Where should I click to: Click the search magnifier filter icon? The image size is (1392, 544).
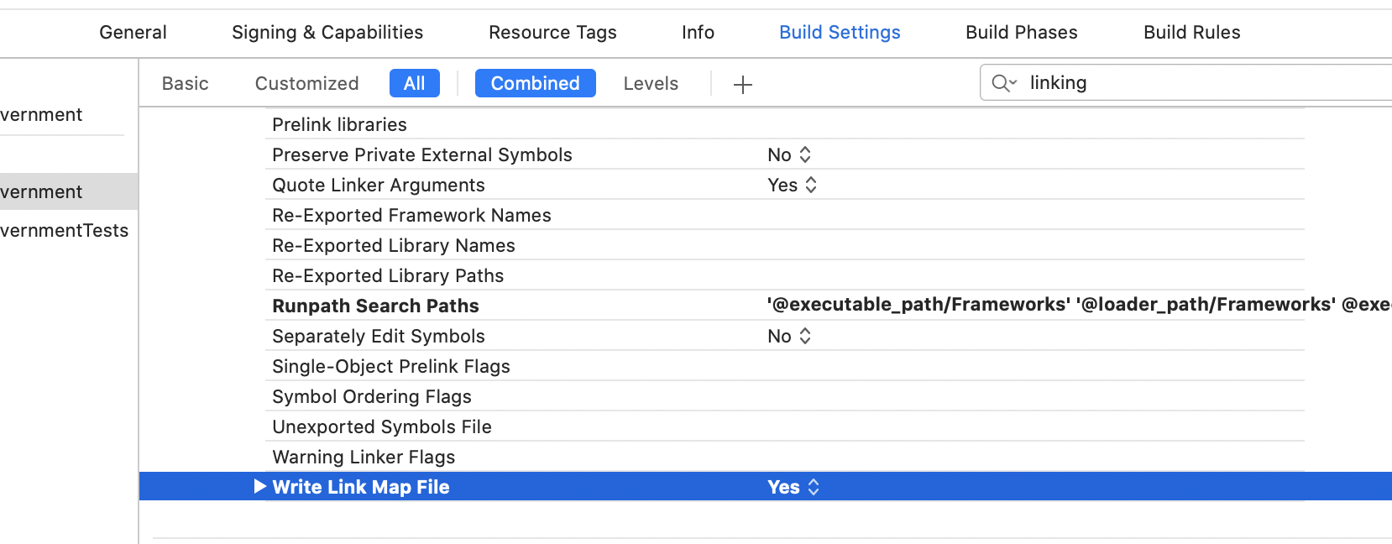tap(1003, 83)
